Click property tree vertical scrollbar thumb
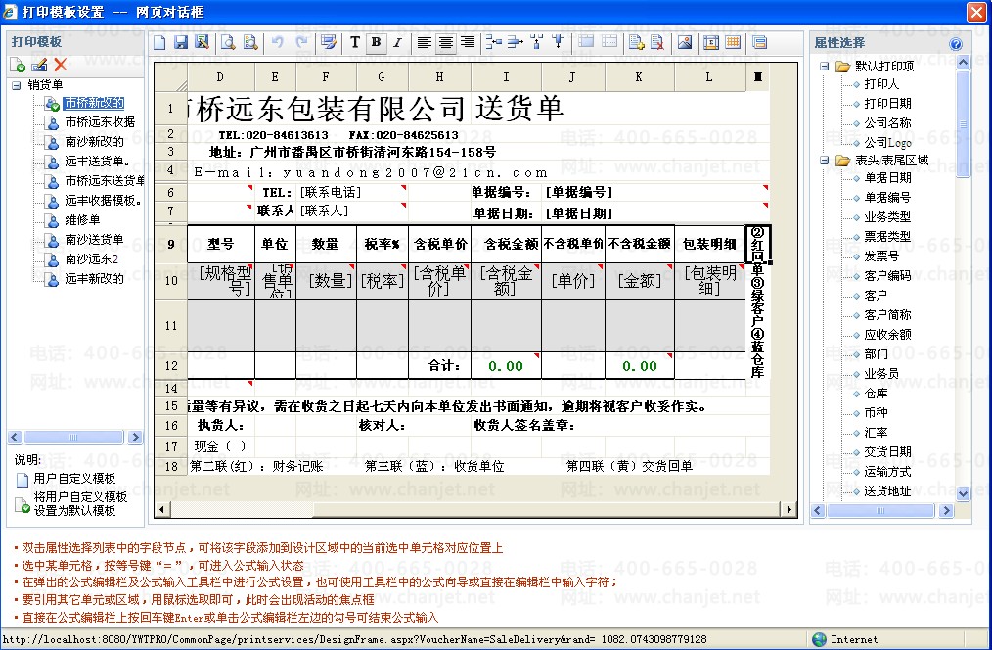Image resolution: width=992 pixels, height=650 pixels. [x=963, y=124]
